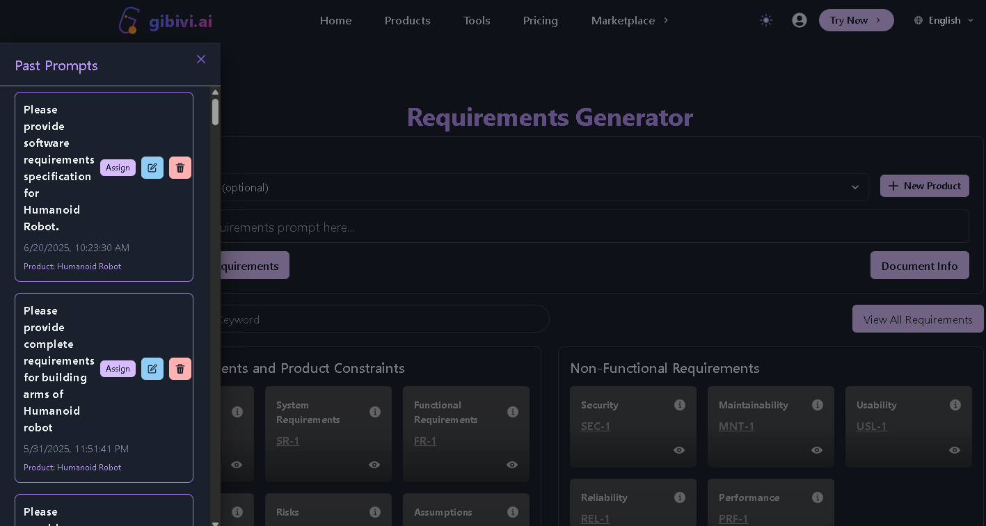
Task: Click View All Requirements button
Action: coord(918,319)
